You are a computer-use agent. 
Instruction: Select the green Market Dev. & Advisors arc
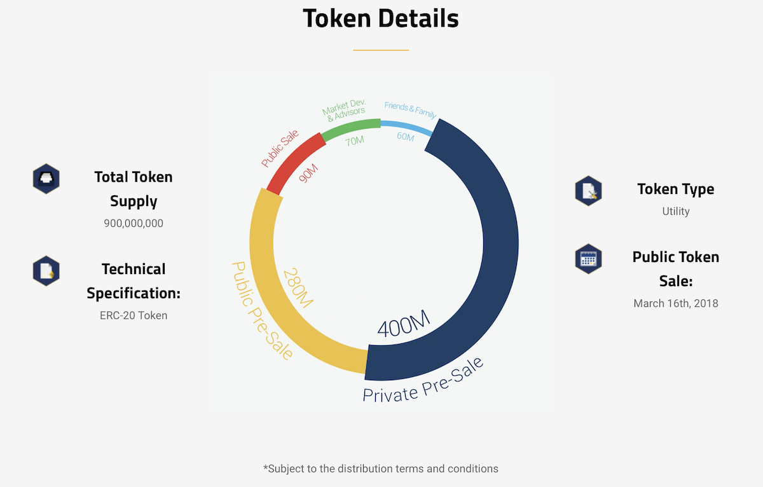point(351,129)
